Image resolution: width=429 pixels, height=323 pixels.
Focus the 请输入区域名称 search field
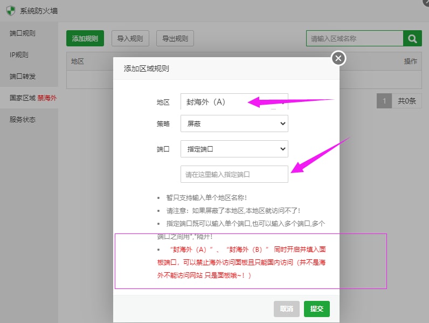click(355, 38)
